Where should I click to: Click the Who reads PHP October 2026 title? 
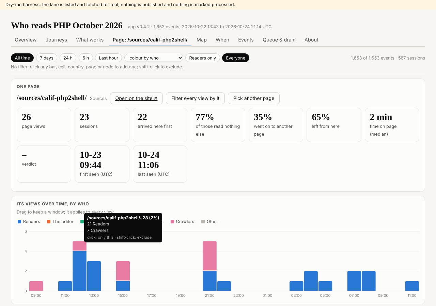[67, 26]
